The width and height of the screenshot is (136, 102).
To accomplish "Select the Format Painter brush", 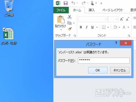I will point(70,29).
